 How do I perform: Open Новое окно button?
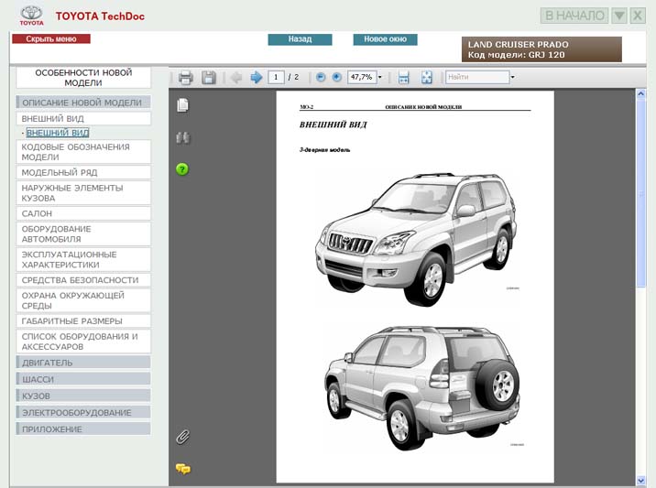[386, 39]
